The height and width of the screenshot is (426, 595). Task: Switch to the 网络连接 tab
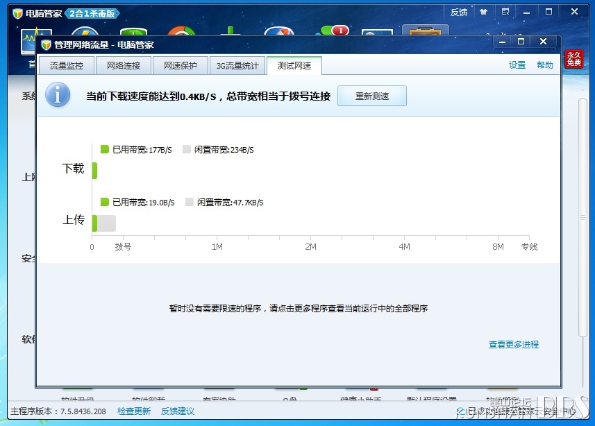pos(124,66)
